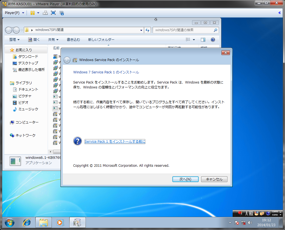Click Windows Explorer taskbar icon
The height and width of the screenshot is (230, 285).
point(44,222)
